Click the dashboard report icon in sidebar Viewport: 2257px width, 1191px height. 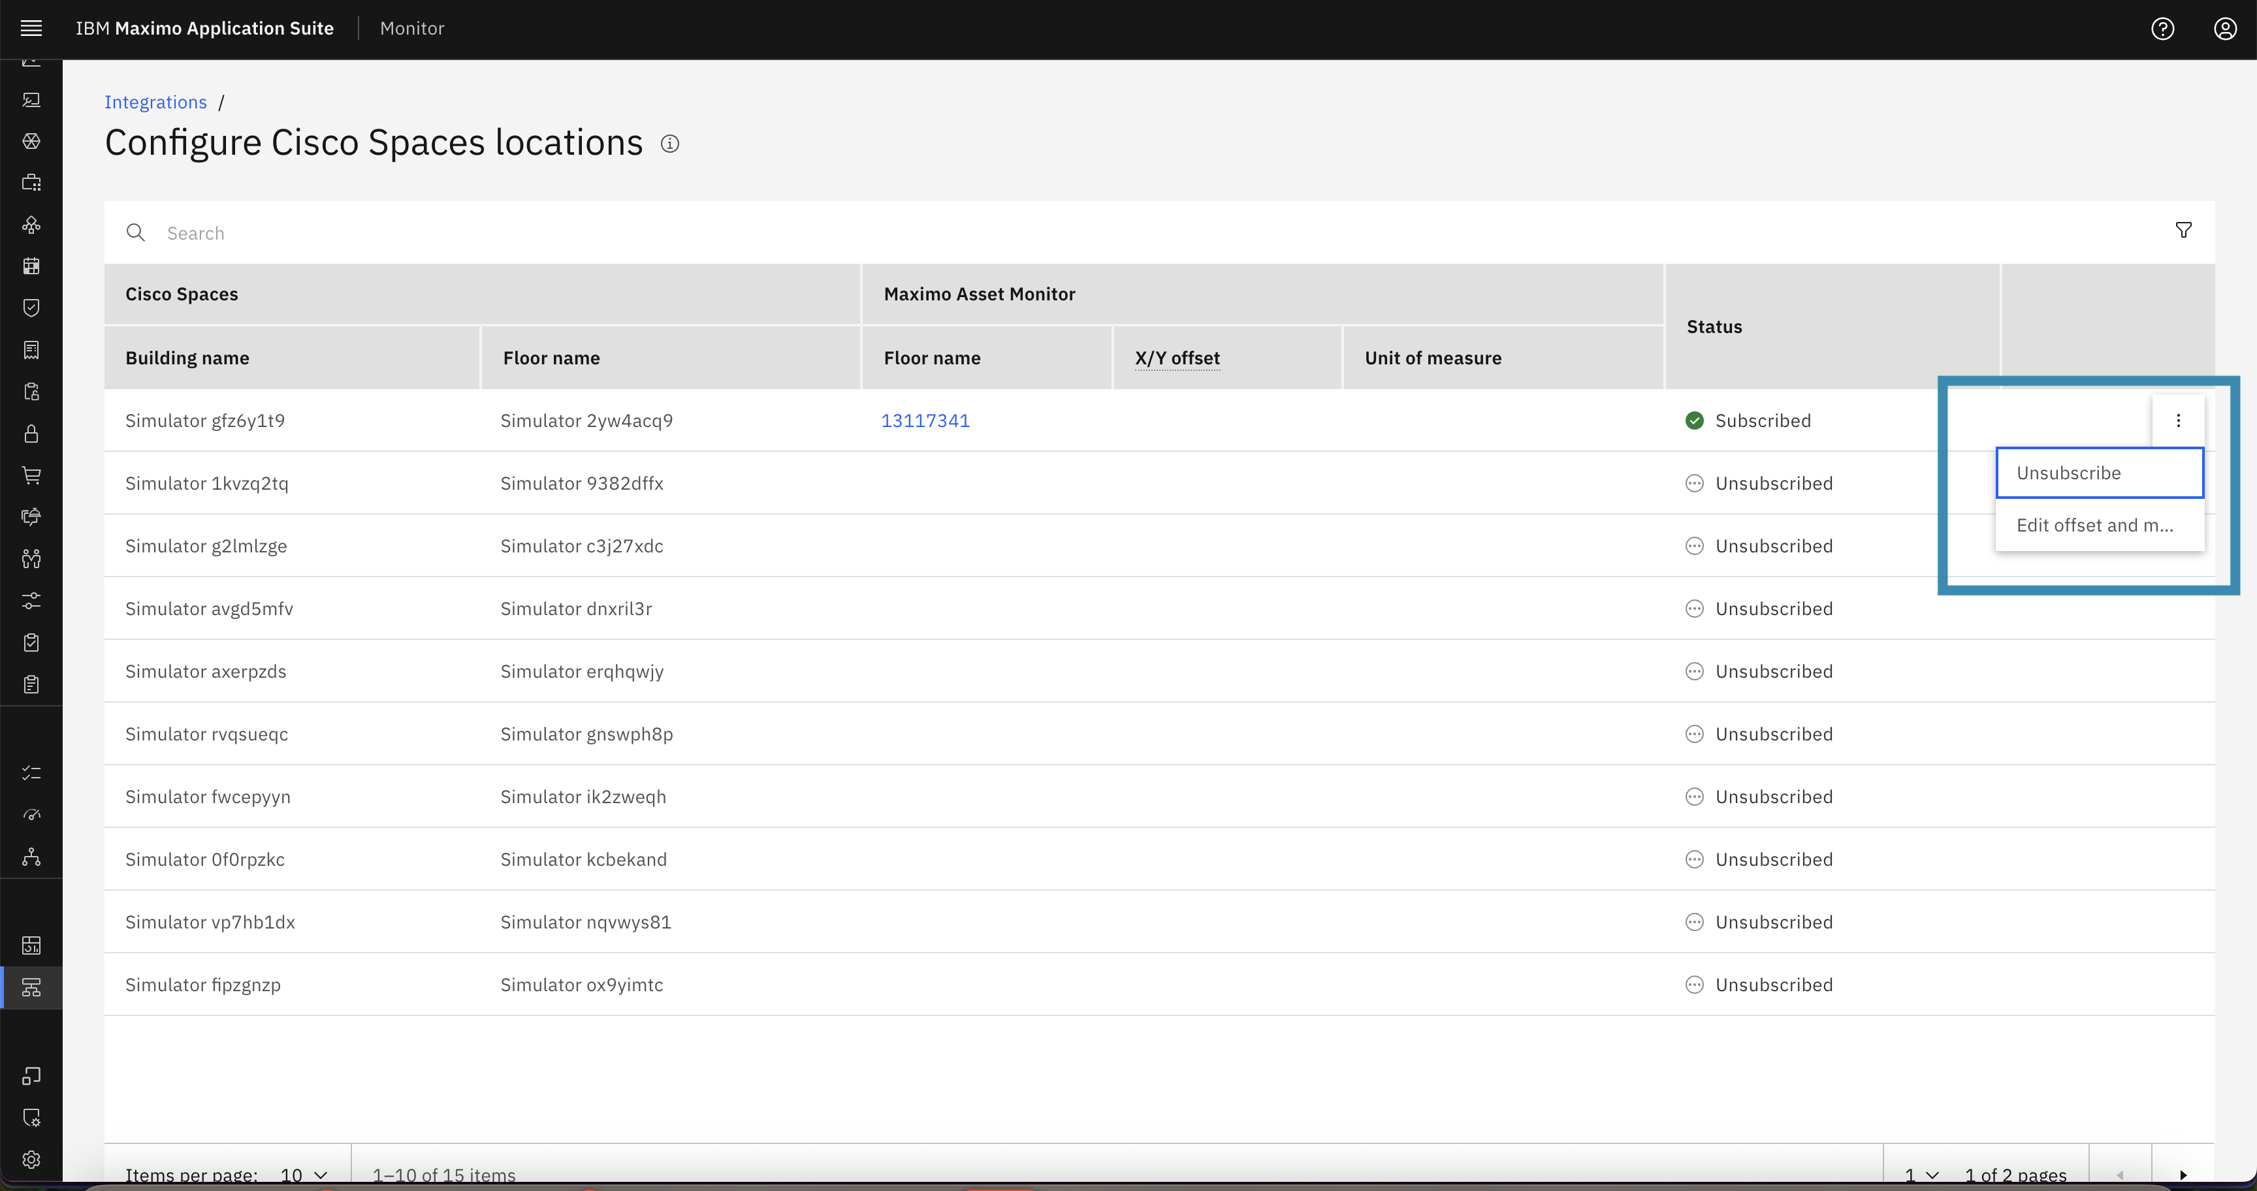31,945
